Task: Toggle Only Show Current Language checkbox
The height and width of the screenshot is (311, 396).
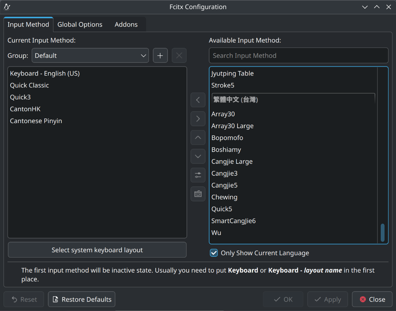Action: coord(214,253)
